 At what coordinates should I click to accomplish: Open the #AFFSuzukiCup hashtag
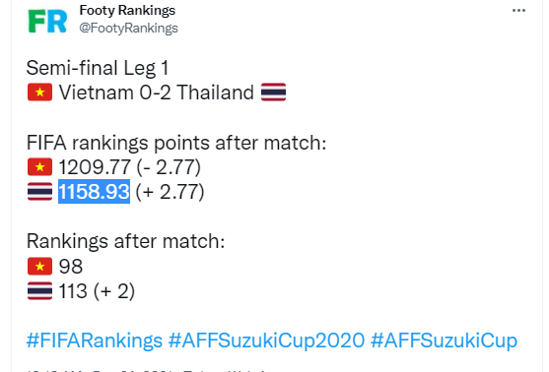(x=444, y=341)
